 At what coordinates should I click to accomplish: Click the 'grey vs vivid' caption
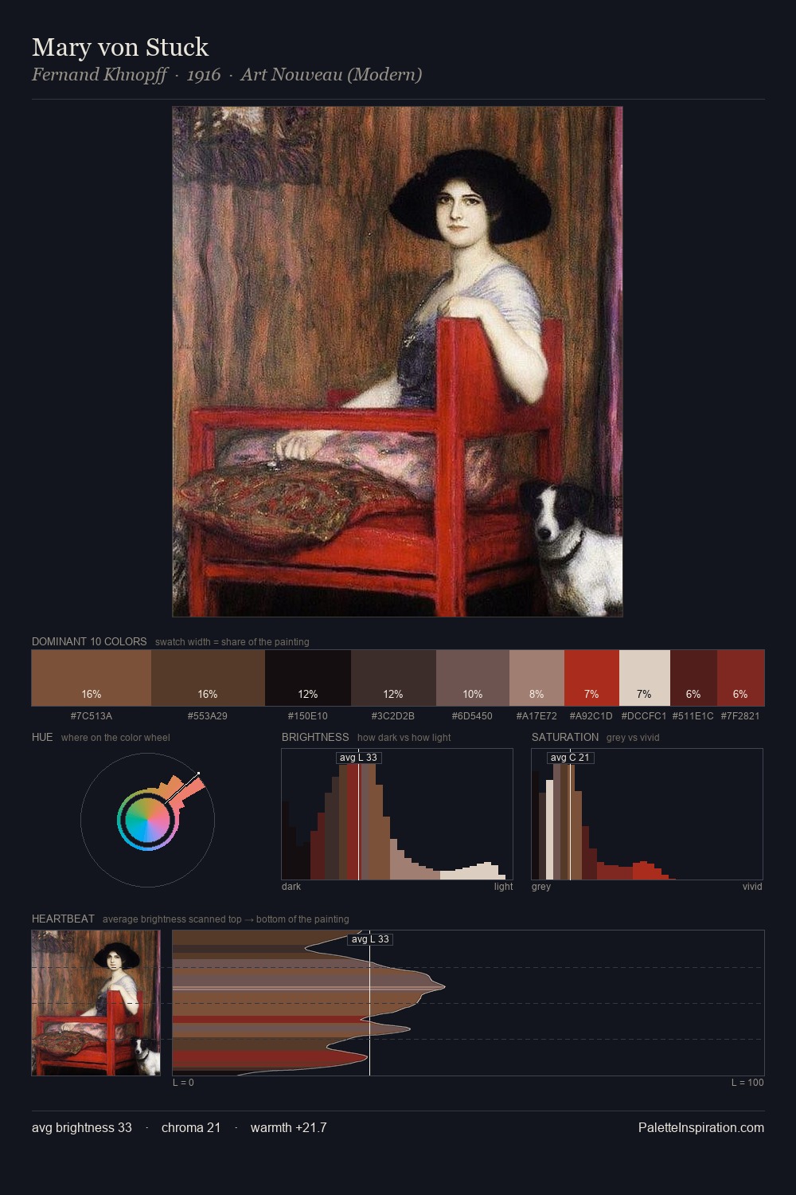click(x=633, y=737)
